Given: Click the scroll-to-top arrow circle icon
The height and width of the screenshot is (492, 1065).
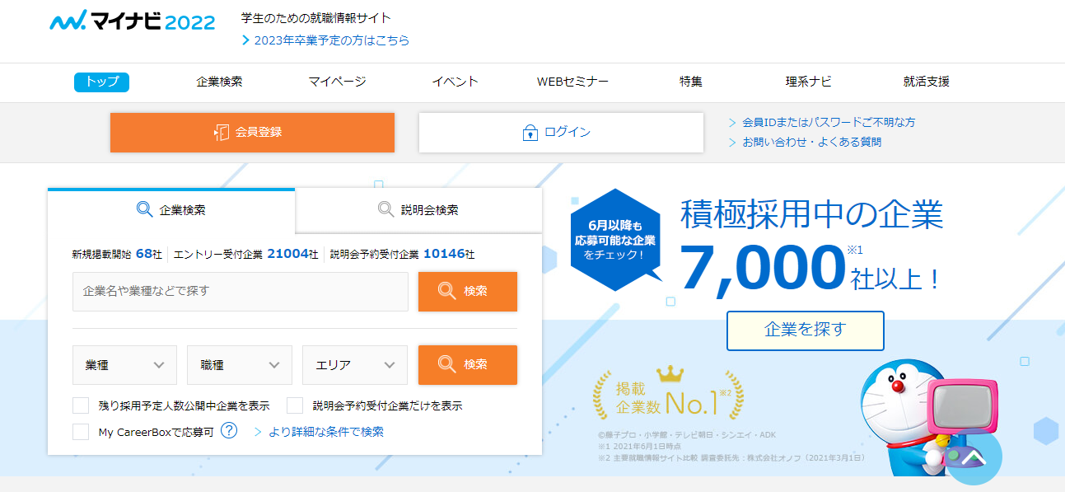Looking at the screenshot, I should pyautogui.click(x=974, y=456).
